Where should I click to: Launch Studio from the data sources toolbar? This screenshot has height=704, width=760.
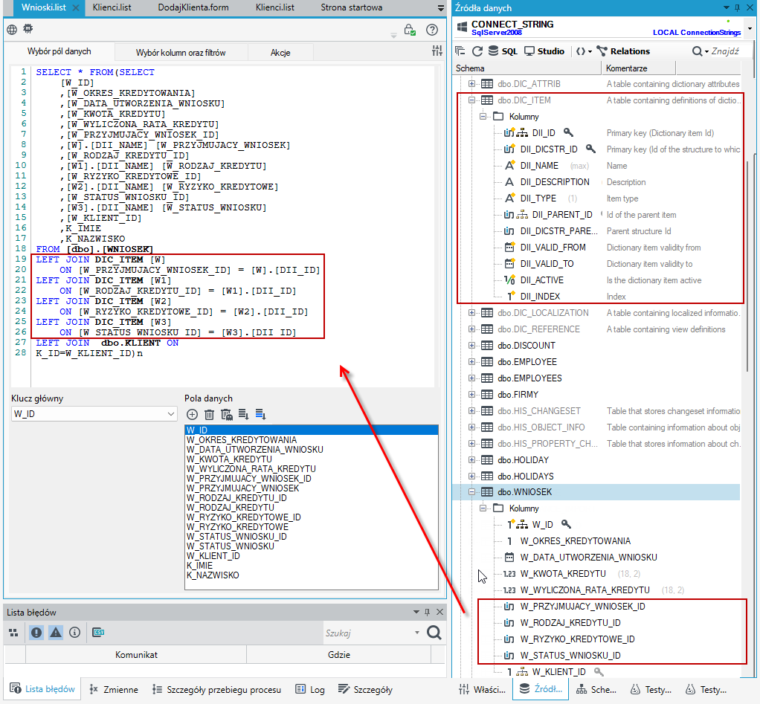point(544,51)
